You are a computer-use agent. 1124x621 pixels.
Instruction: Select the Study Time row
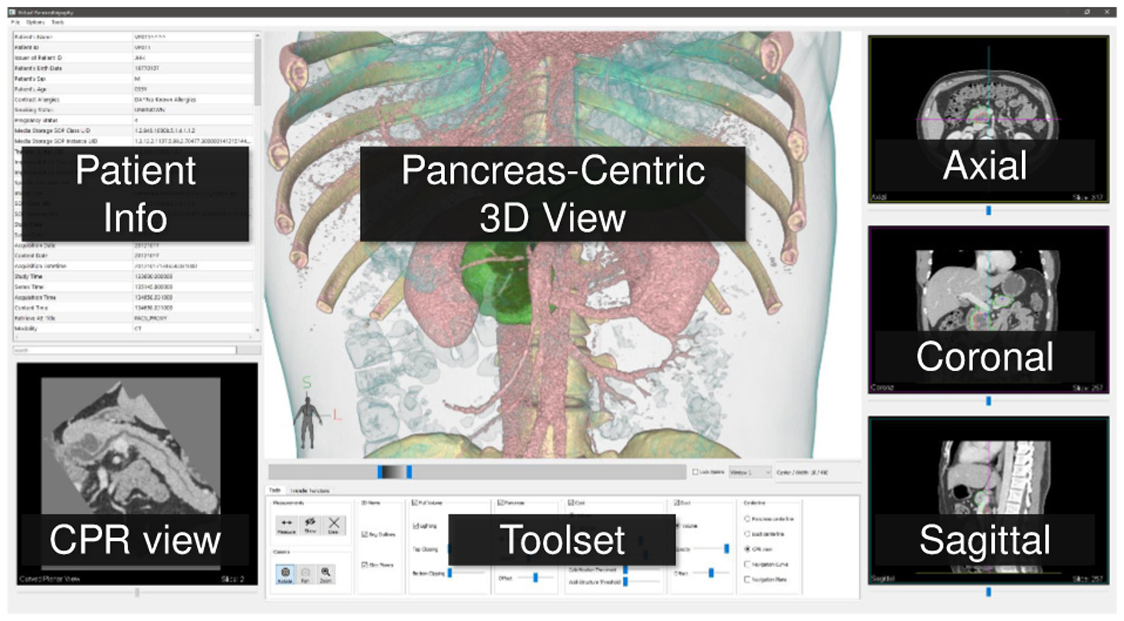(133, 276)
